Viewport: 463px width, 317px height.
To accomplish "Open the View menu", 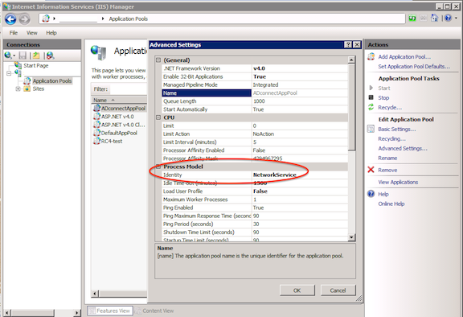I will point(31,33).
